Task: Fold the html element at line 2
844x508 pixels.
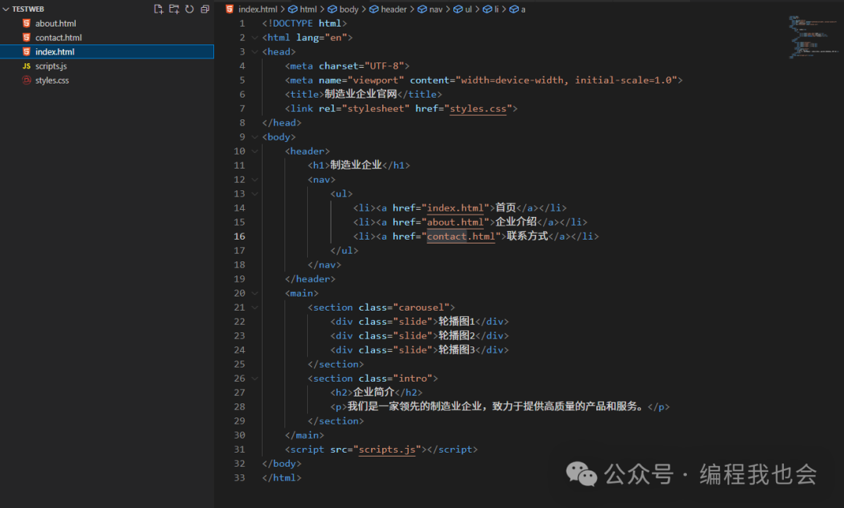Action: click(255, 37)
